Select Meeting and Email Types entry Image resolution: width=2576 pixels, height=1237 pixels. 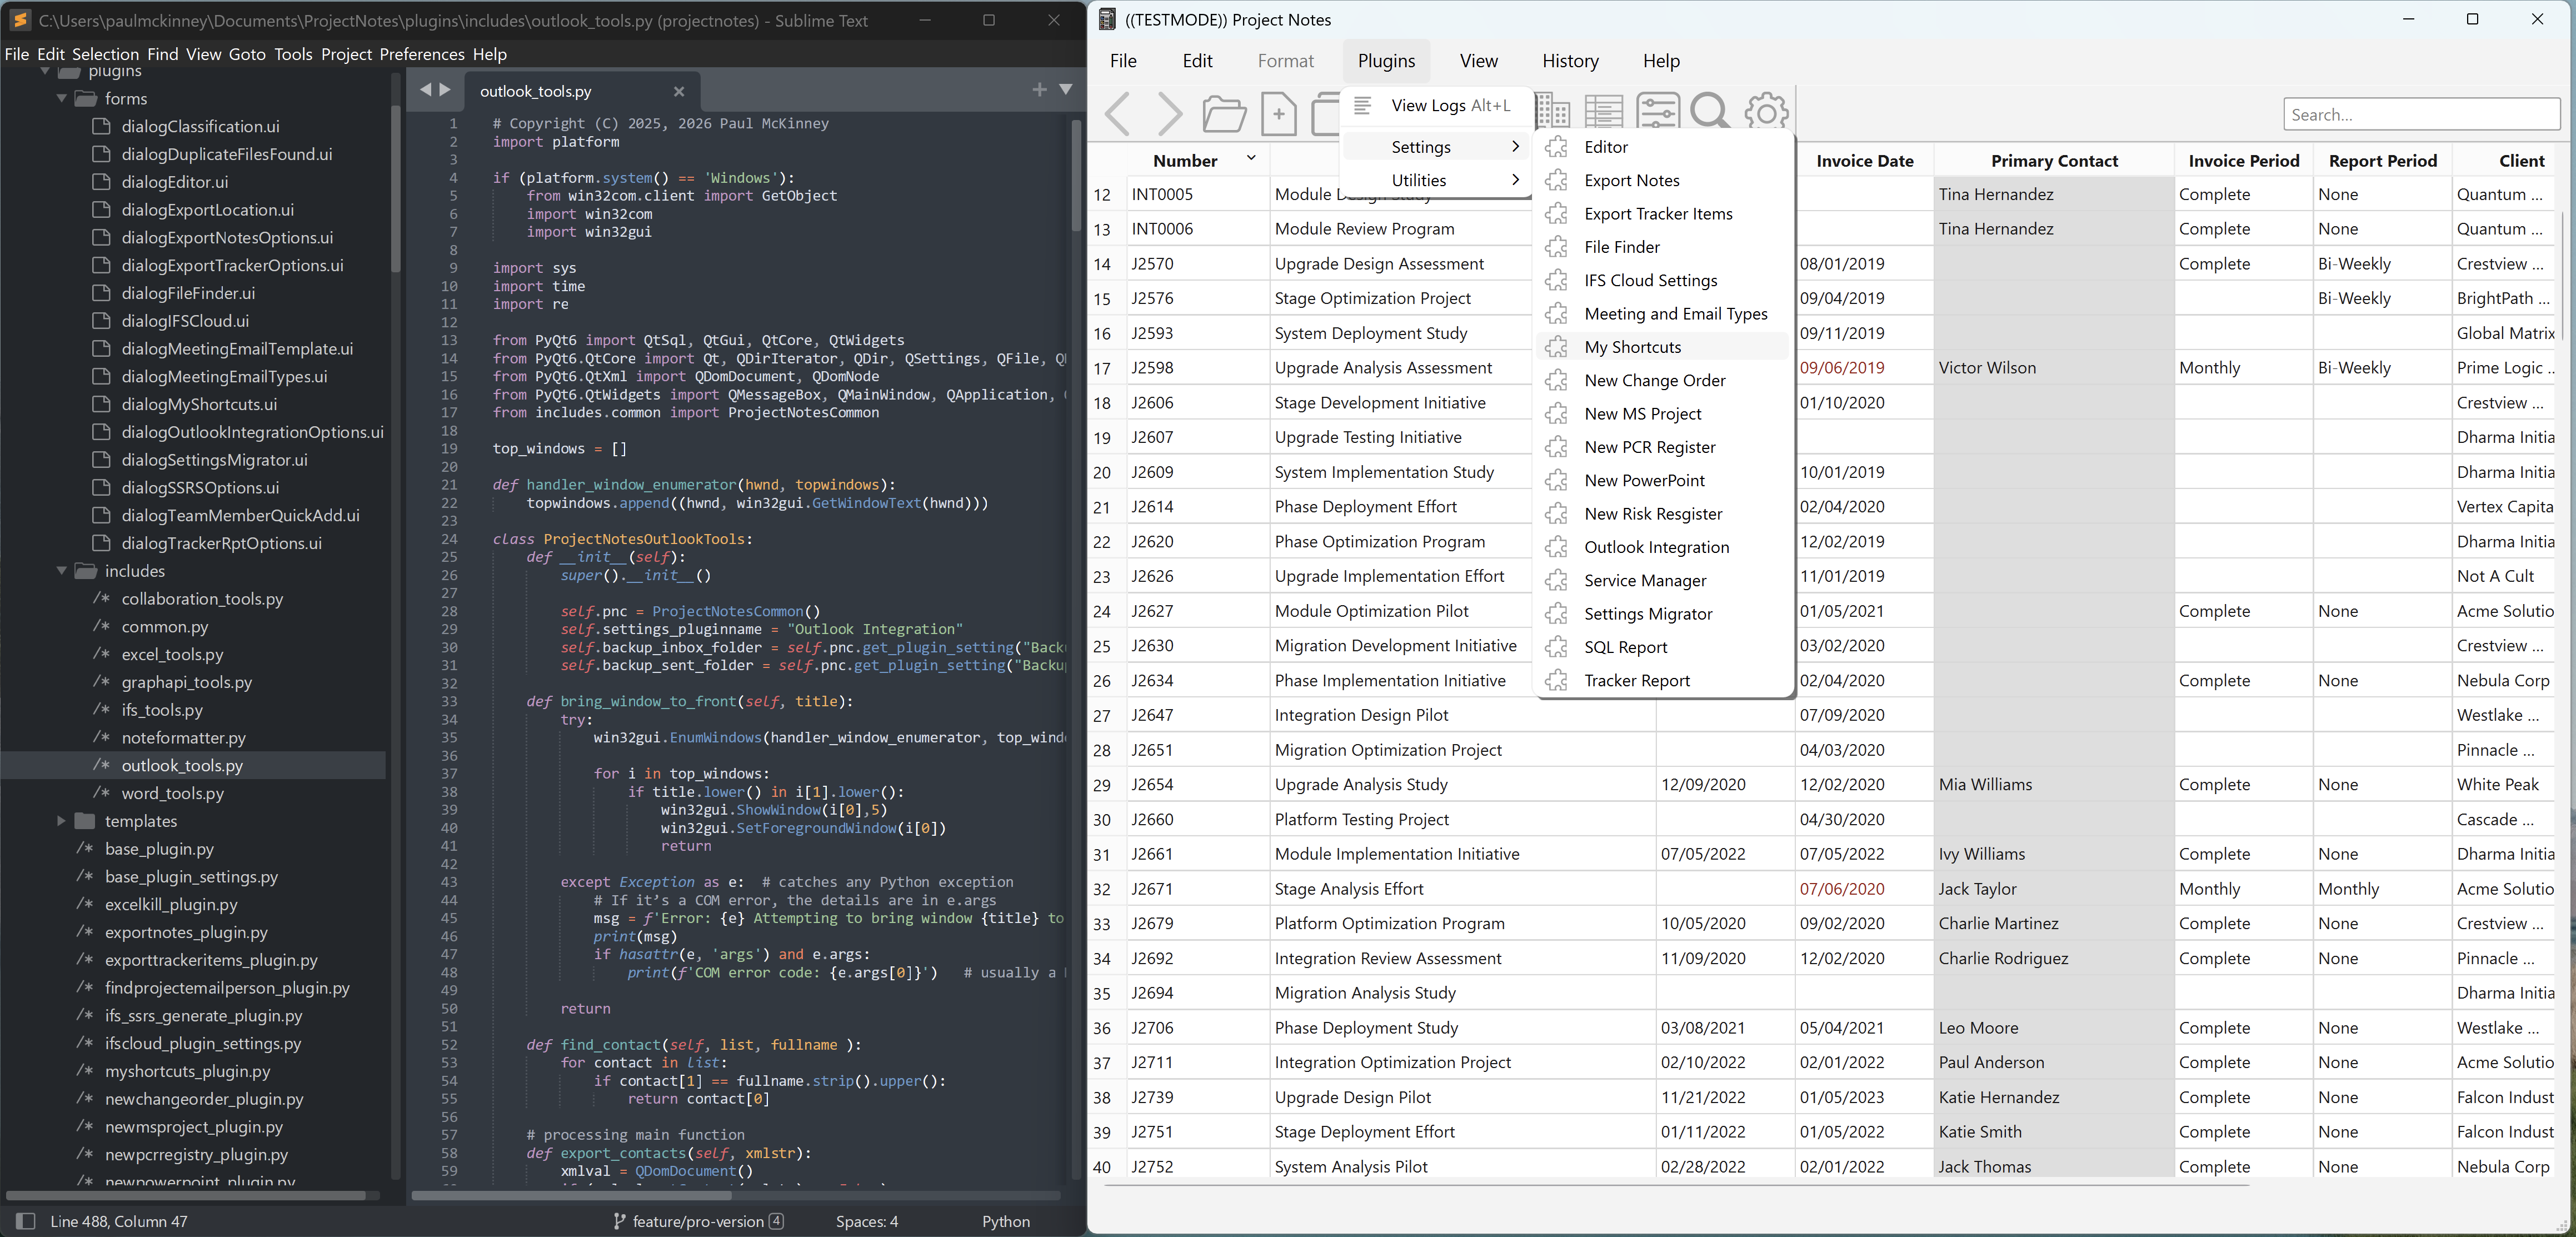click(1662, 314)
